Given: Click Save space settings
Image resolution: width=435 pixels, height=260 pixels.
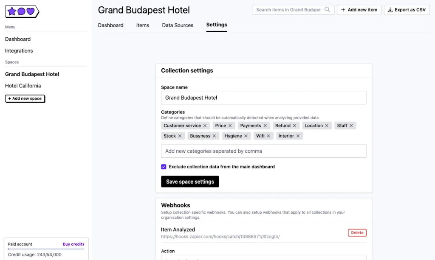Looking at the screenshot, I should (190, 182).
